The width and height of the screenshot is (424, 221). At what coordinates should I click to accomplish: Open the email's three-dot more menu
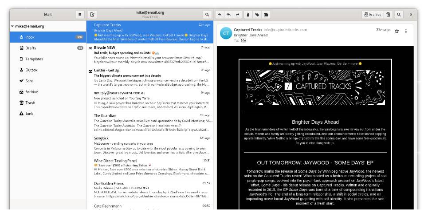click(x=406, y=32)
